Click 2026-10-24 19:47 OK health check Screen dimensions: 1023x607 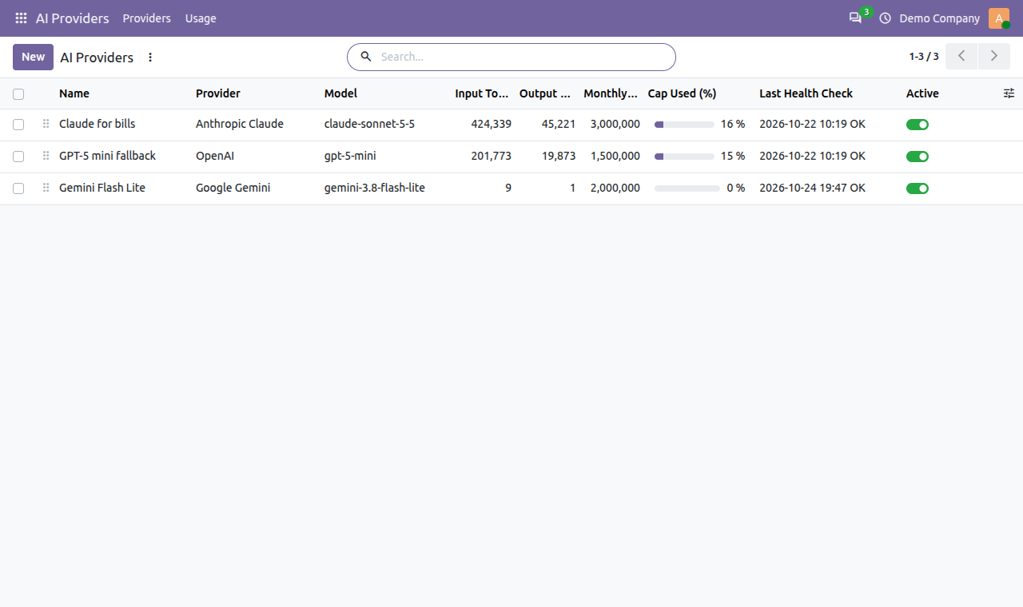pos(812,188)
